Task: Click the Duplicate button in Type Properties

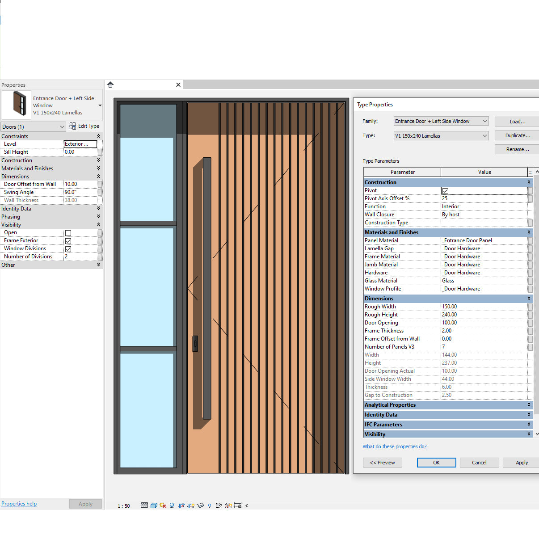Action: [x=517, y=135]
